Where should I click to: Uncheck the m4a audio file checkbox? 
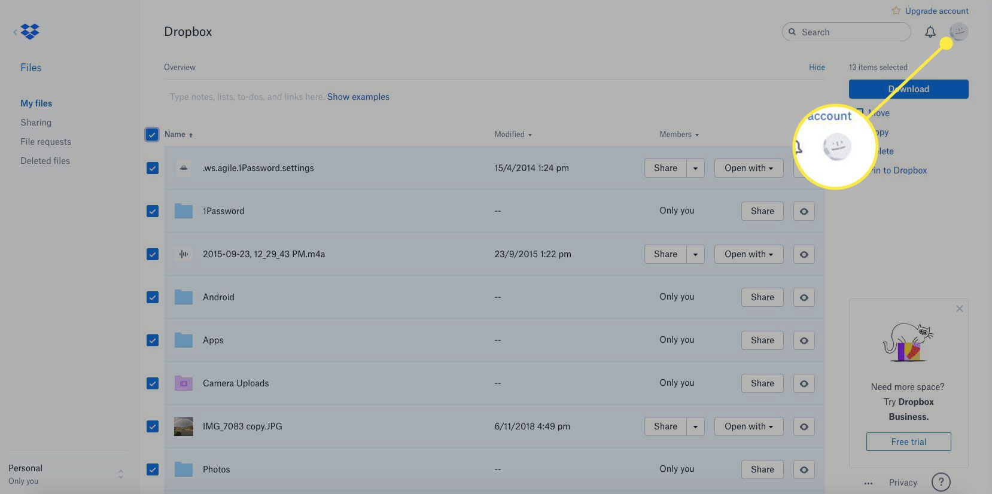coord(153,254)
